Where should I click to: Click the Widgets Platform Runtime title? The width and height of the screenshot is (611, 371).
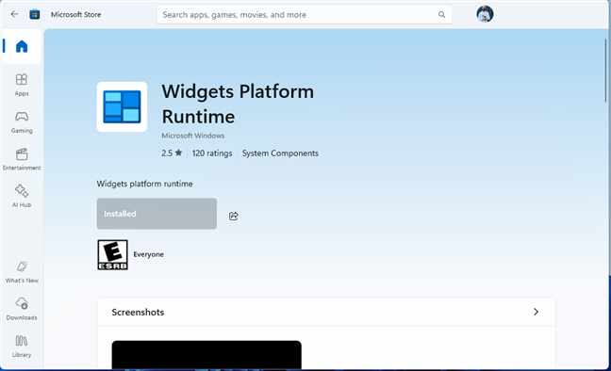click(238, 104)
